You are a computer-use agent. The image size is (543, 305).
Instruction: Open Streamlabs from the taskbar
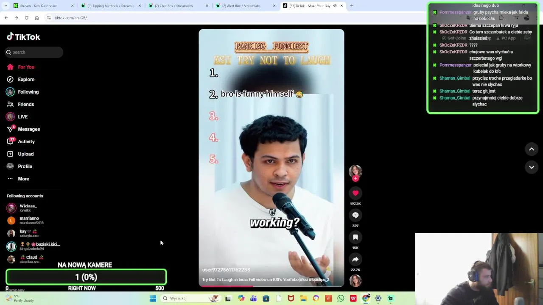point(391,298)
